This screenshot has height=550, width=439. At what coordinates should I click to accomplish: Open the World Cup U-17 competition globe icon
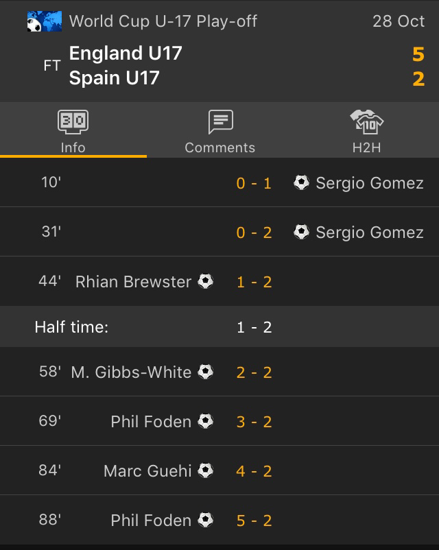pyautogui.click(x=44, y=21)
